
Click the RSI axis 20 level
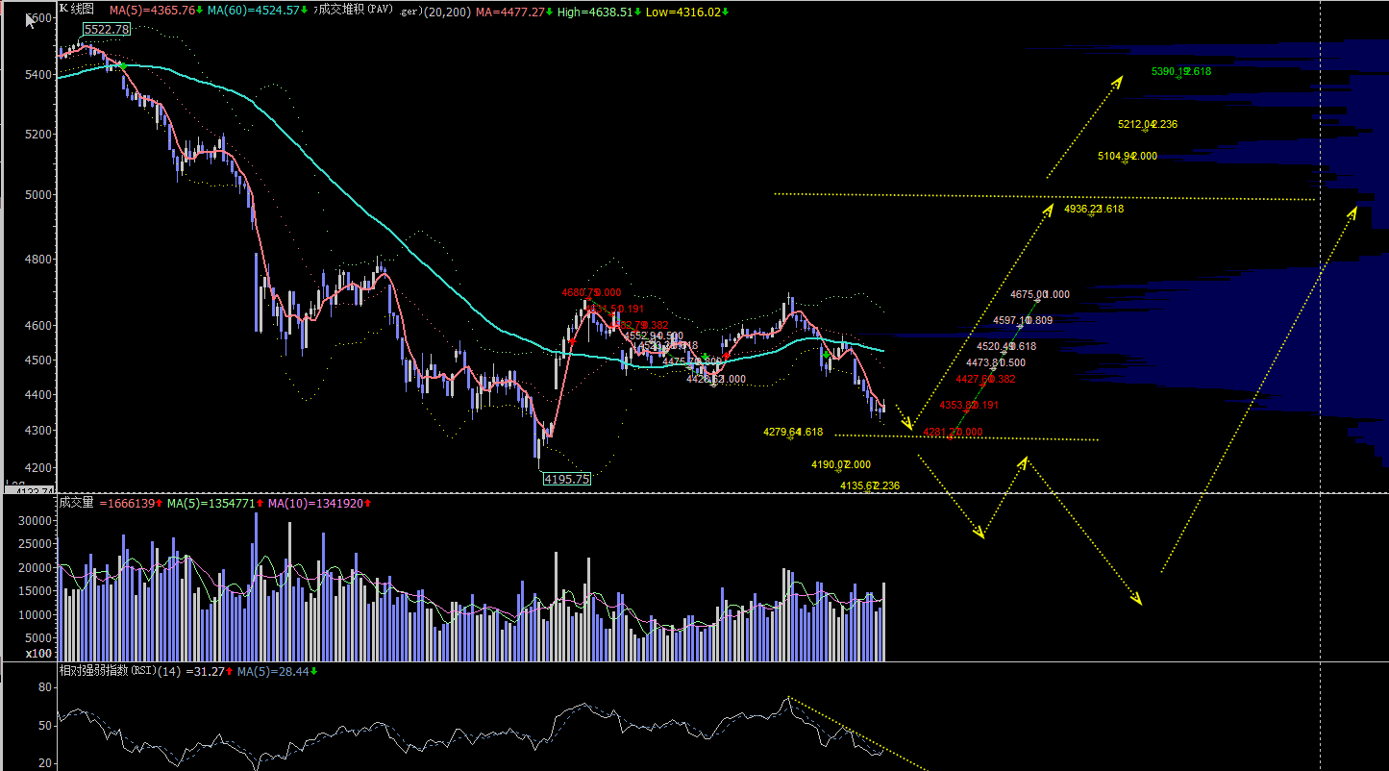[x=45, y=763]
